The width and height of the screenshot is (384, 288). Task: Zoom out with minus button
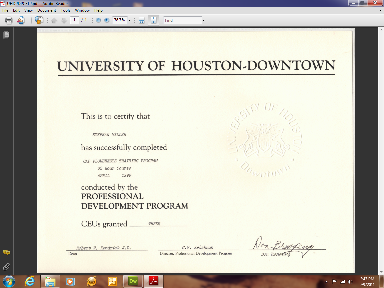point(98,20)
